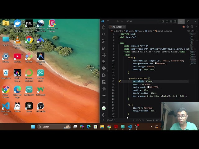
Task: Open the #2c3e50 color swatch
Action: pos(142,108)
